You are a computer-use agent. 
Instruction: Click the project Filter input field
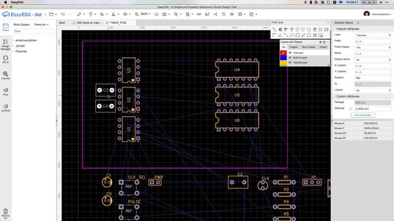click(x=33, y=31)
